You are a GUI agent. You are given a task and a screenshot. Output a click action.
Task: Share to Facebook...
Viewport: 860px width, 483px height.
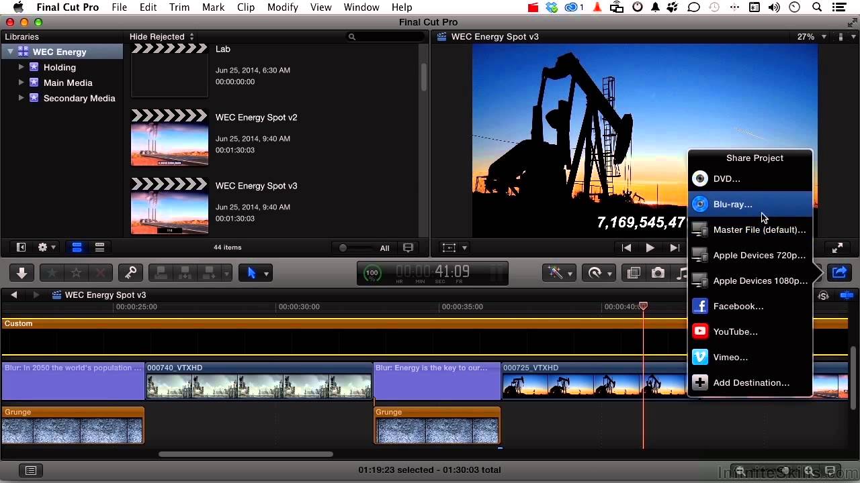750,307
